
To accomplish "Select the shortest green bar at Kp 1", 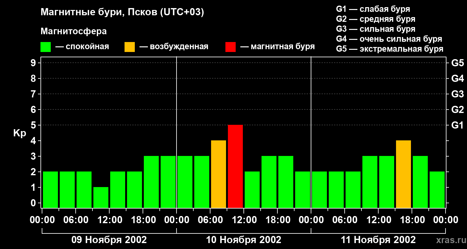I will [x=101, y=197].
